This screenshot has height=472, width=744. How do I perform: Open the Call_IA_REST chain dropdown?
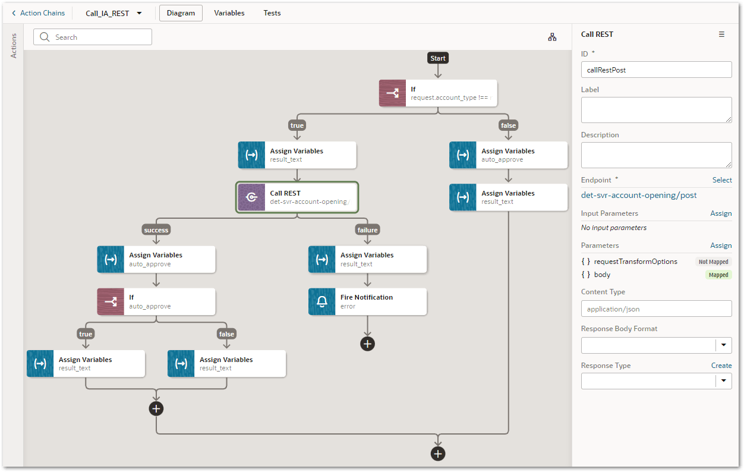tap(139, 13)
